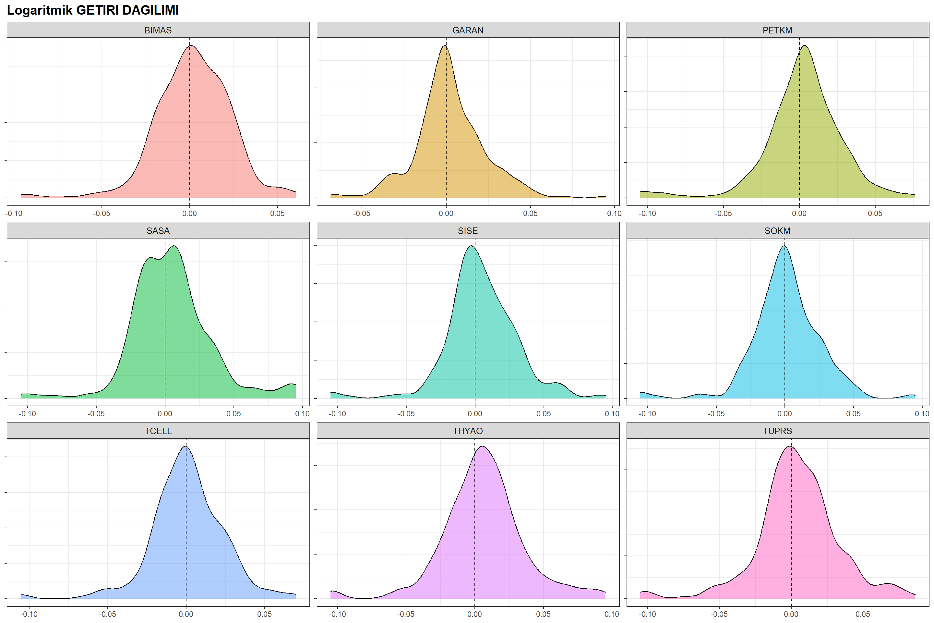Image resolution: width=934 pixels, height=623 pixels.
Task: Click the -0.05 axis label under PETKM
Action: 723,214
